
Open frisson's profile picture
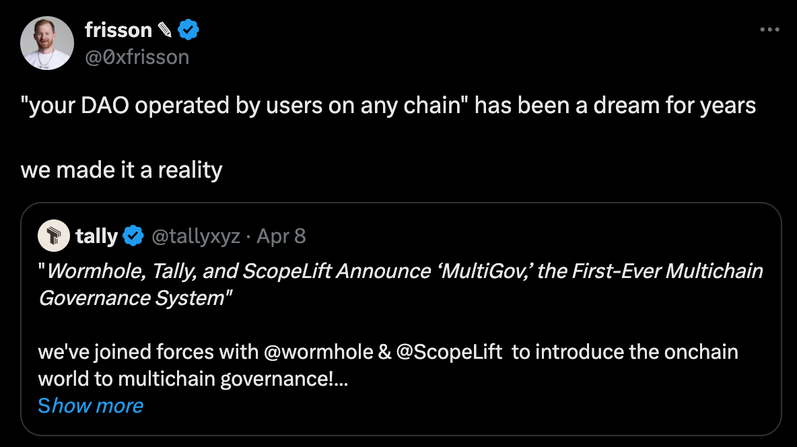[46, 43]
